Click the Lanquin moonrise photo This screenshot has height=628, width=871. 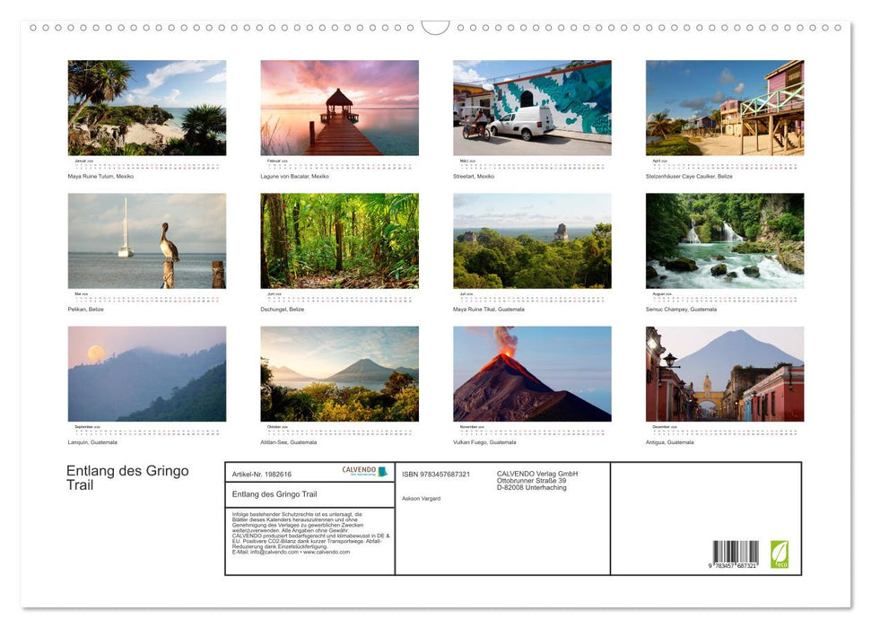point(147,373)
